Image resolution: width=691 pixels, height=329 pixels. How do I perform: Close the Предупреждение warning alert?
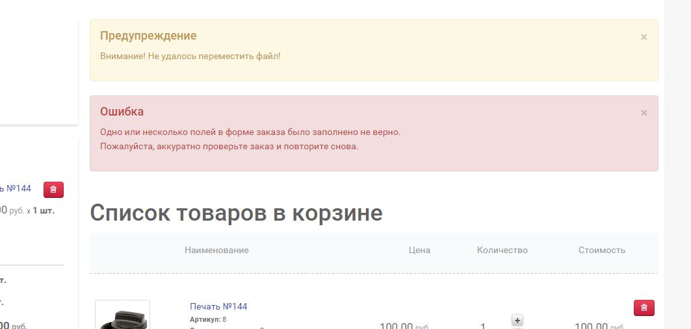(644, 37)
